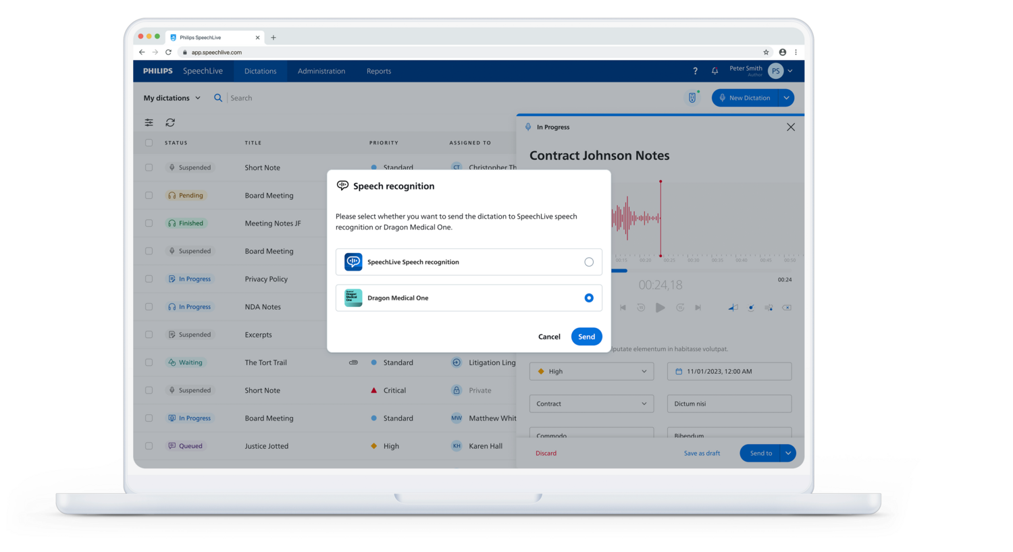Image resolution: width=1013 pixels, height=552 pixels.
Task: Open help question mark icon
Action: [x=695, y=71]
